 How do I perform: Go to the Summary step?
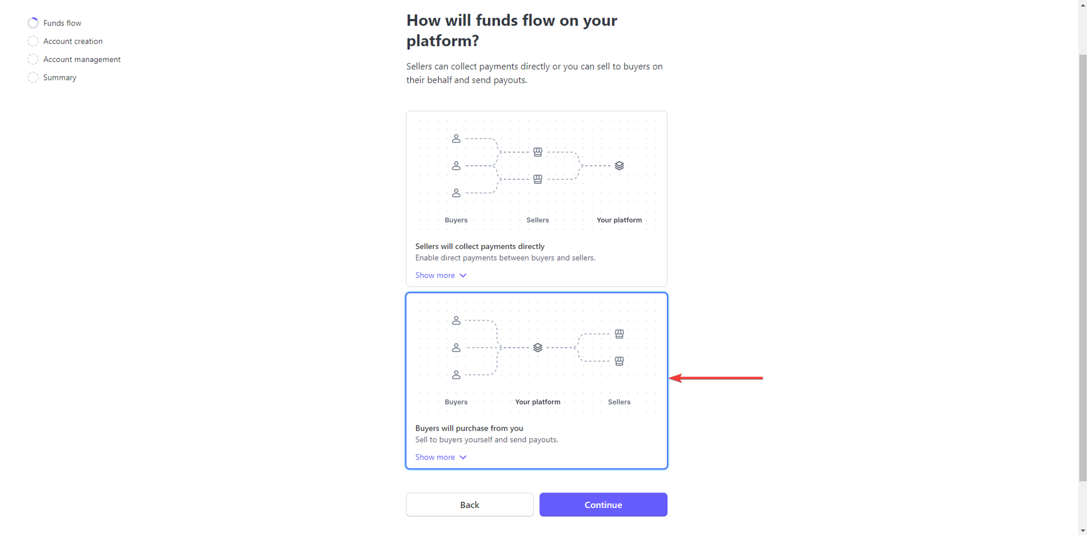click(x=60, y=78)
